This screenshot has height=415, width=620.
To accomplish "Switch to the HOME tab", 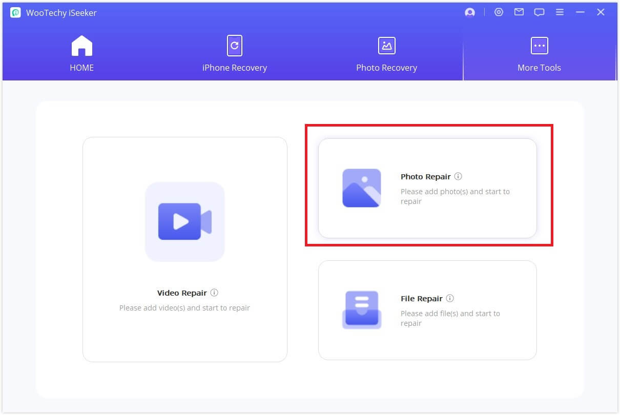I will tap(81, 54).
